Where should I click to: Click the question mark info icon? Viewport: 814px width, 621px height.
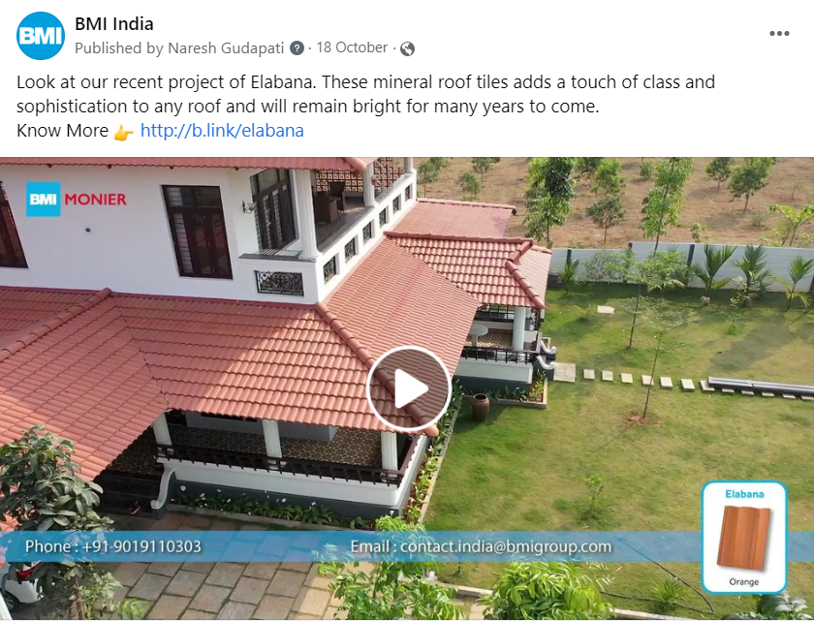[297, 48]
